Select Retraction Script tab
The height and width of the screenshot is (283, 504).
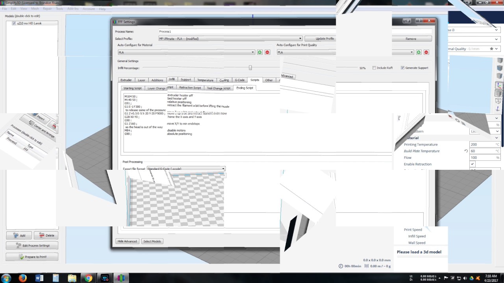190,88
